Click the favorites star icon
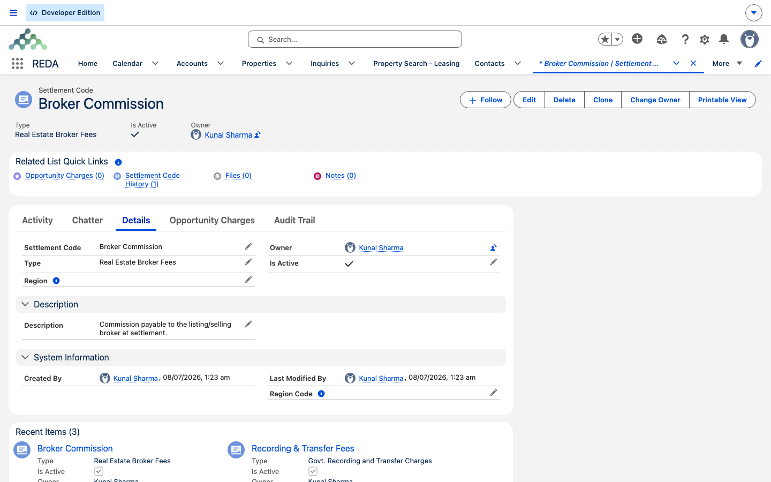The height and width of the screenshot is (482, 771). click(605, 39)
